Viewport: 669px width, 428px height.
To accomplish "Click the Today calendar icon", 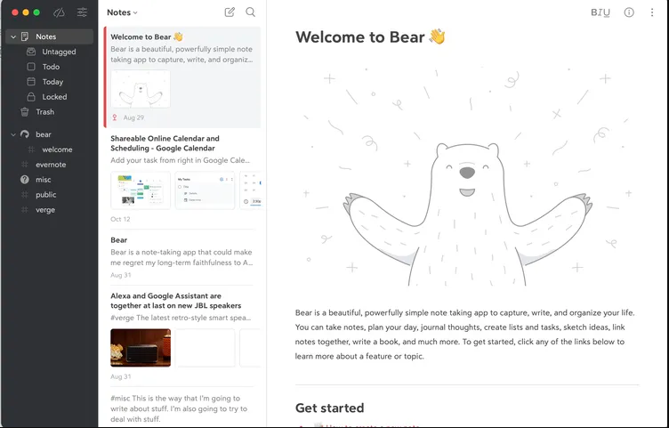I will (31, 82).
